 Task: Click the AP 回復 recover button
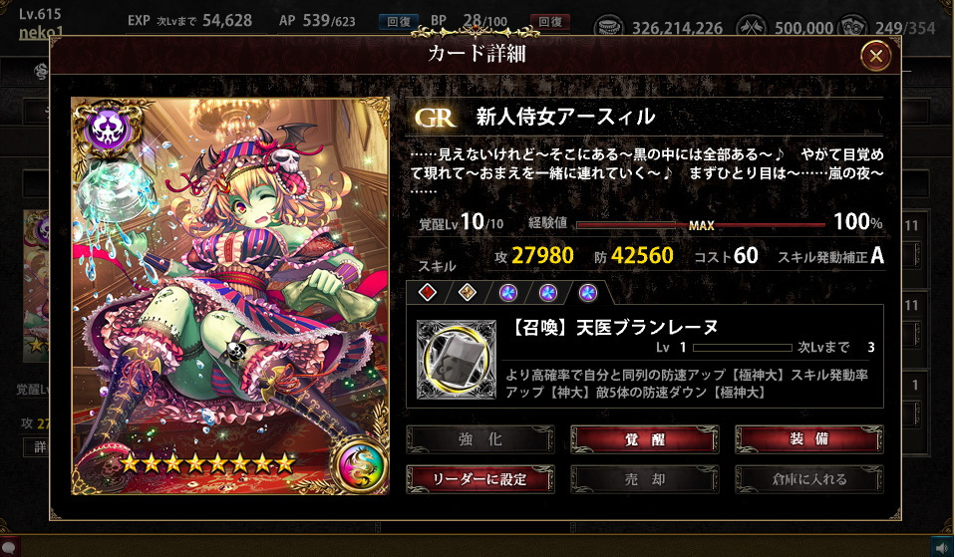[399, 21]
